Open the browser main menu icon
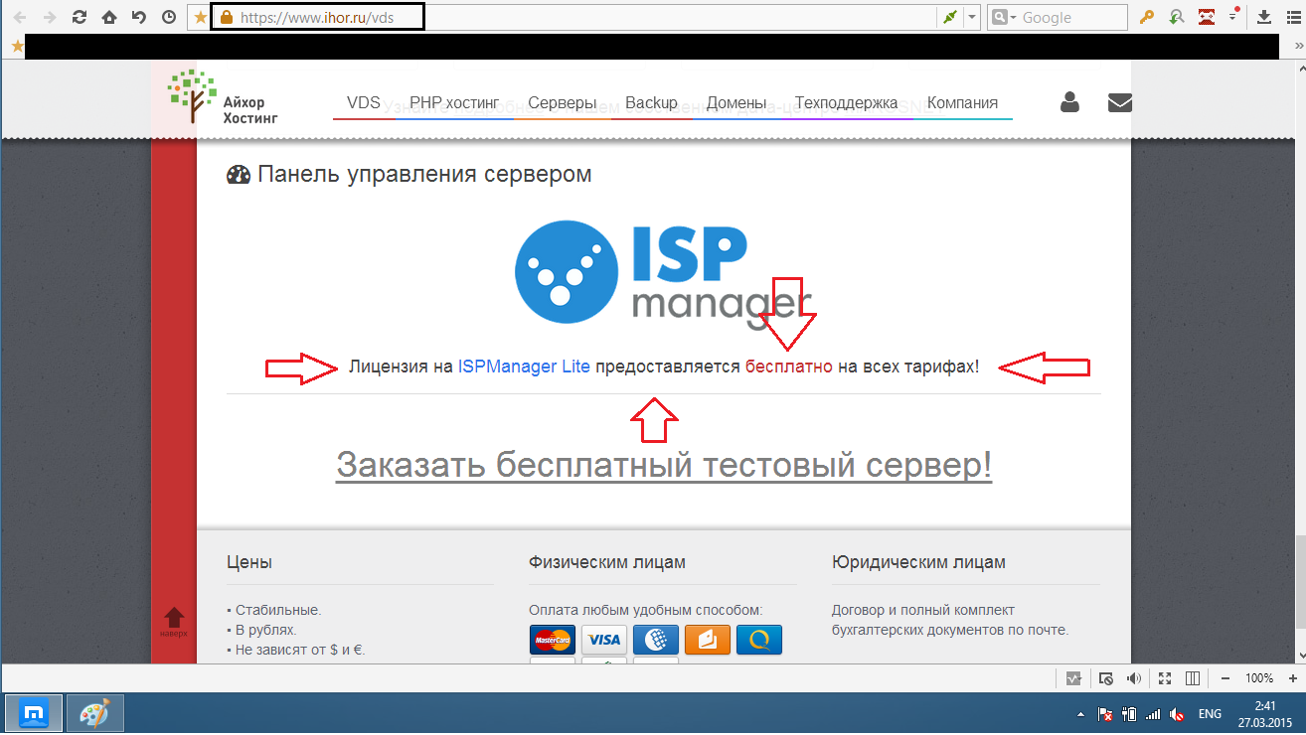The width and height of the screenshot is (1306, 735). [x=1292, y=17]
